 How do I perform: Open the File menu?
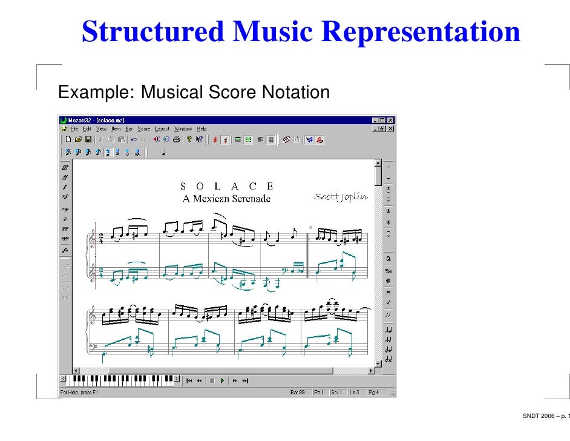tap(74, 129)
